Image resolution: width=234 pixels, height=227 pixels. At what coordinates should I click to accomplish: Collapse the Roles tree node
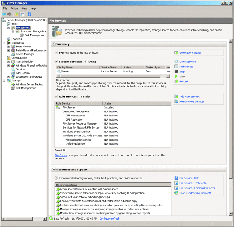pos(4,24)
